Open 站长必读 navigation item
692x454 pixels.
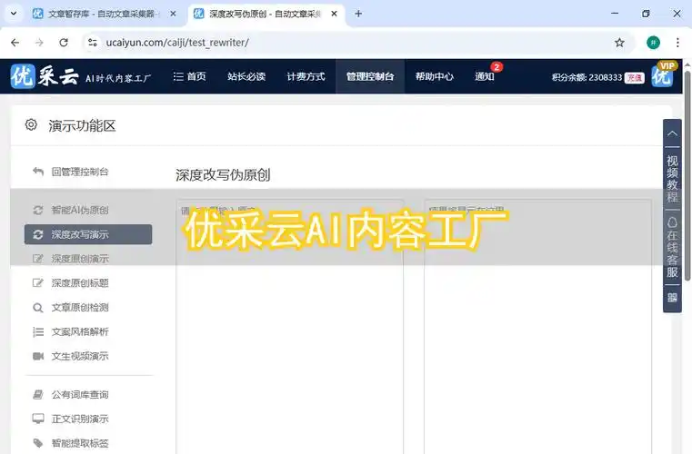(246, 76)
